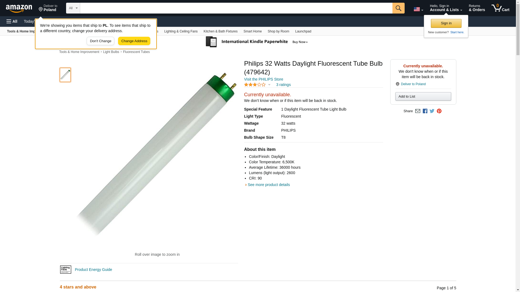Viewport: 520px width, 292px height.
Task: Click the search magnifier button
Action: tap(398, 8)
